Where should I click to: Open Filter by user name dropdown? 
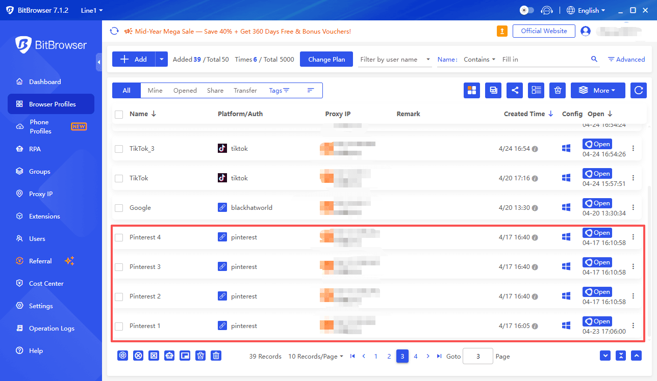pyautogui.click(x=395, y=59)
